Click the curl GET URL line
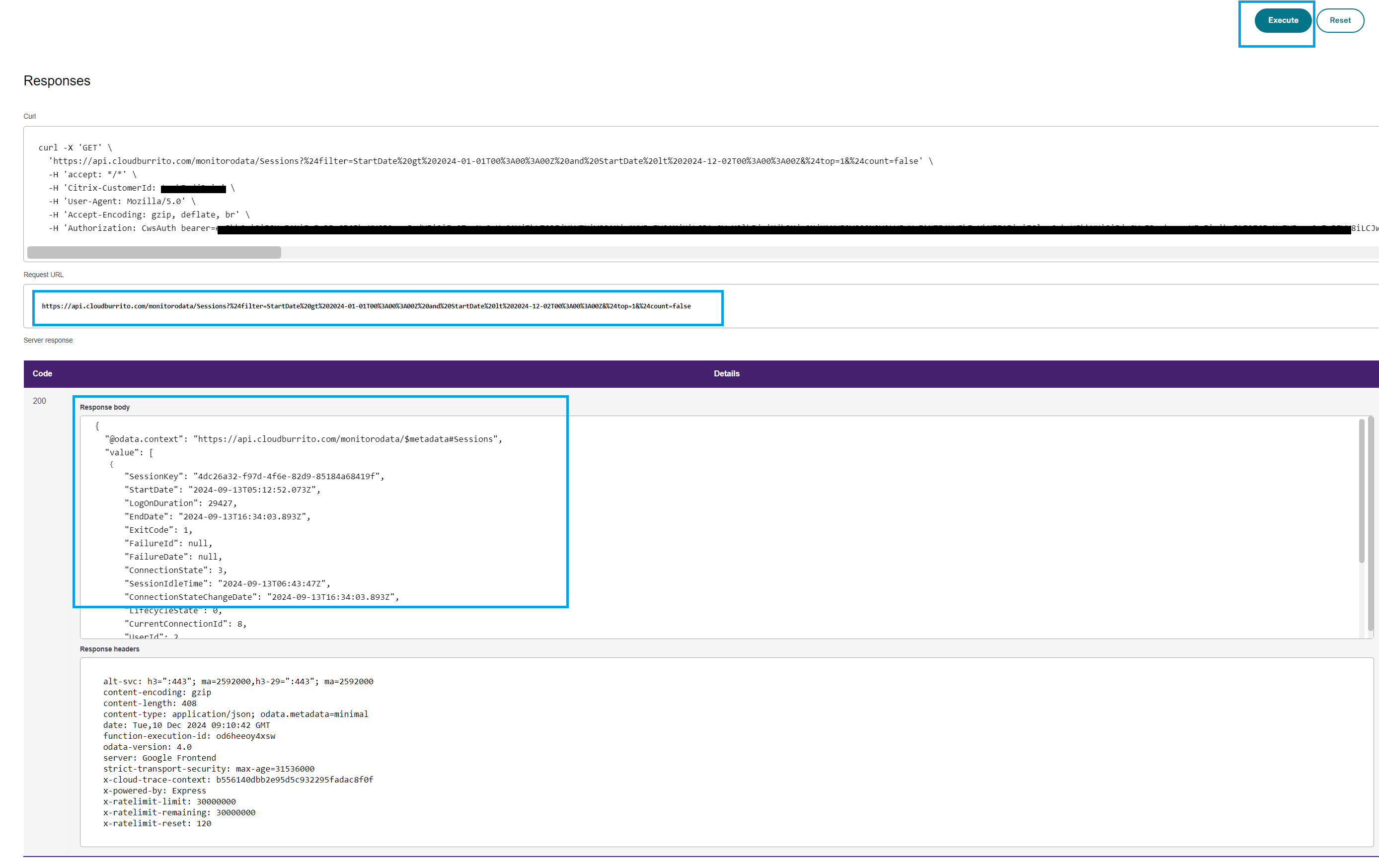Screen dimensions: 1379x858 coord(488,161)
